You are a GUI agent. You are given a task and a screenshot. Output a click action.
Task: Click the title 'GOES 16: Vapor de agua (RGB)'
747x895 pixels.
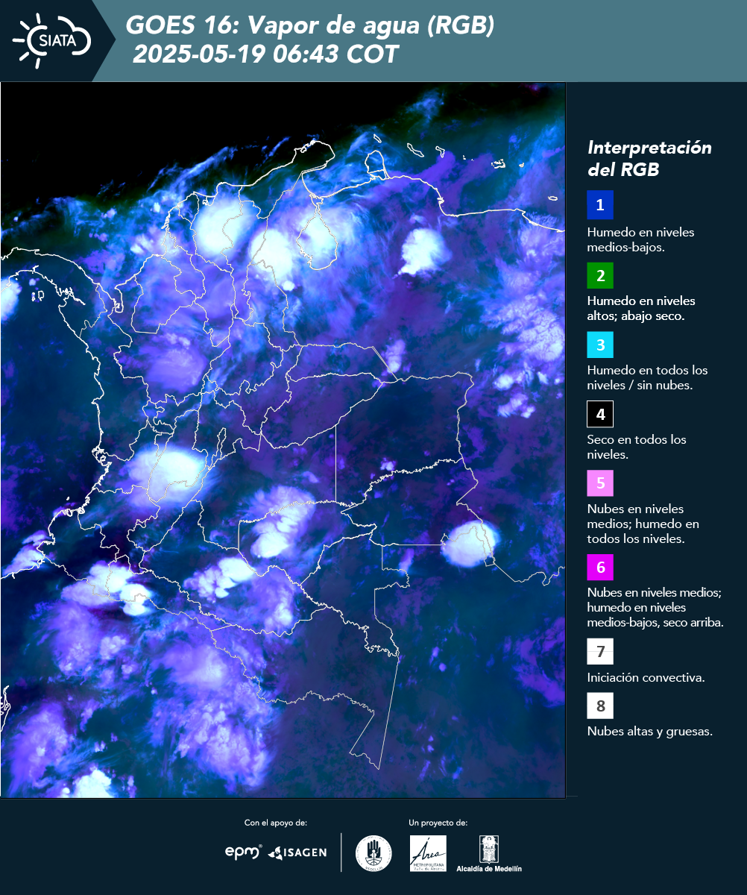[310, 26]
